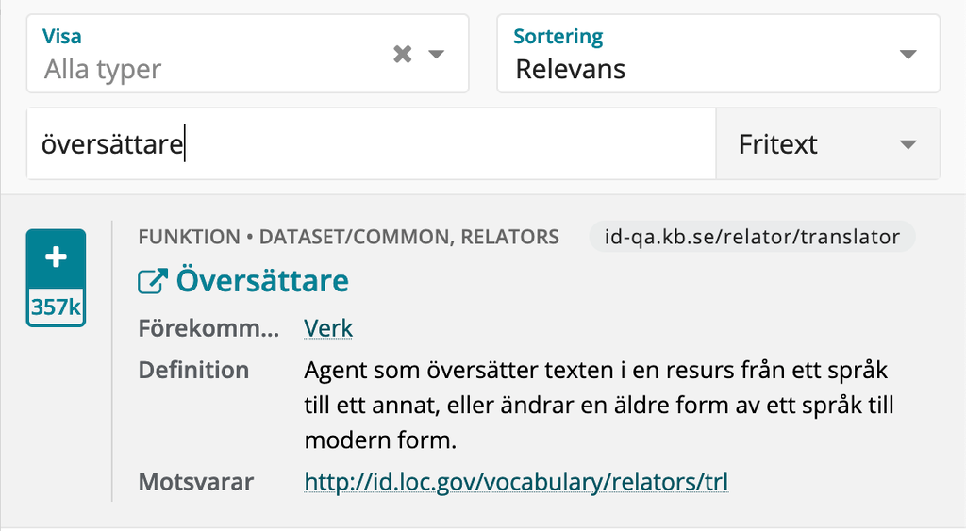Open the id.loc.gov relators/trl link
The image size is (966, 531).
(516, 482)
